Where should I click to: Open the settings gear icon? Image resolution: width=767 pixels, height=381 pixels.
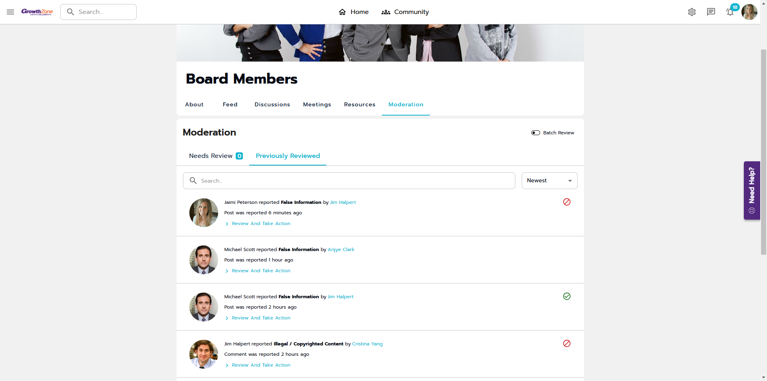[x=692, y=12]
